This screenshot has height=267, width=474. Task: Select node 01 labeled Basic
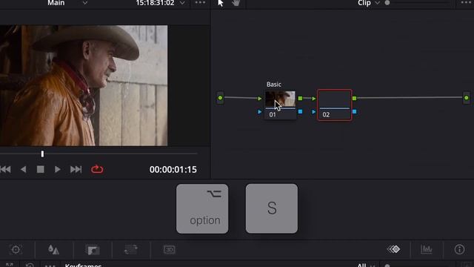pyautogui.click(x=280, y=105)
